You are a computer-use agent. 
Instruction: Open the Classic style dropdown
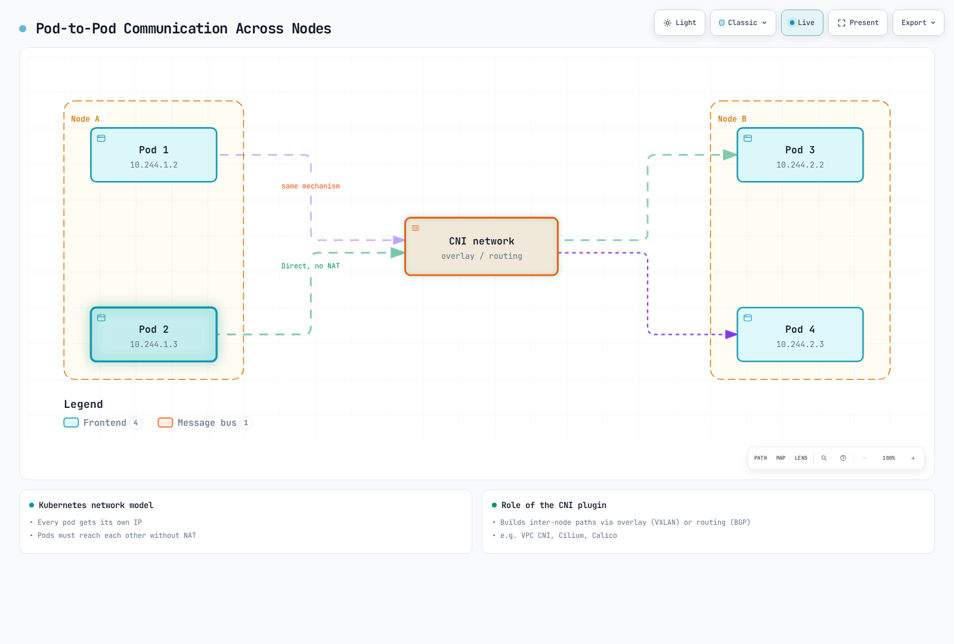(x=743, y=23)
